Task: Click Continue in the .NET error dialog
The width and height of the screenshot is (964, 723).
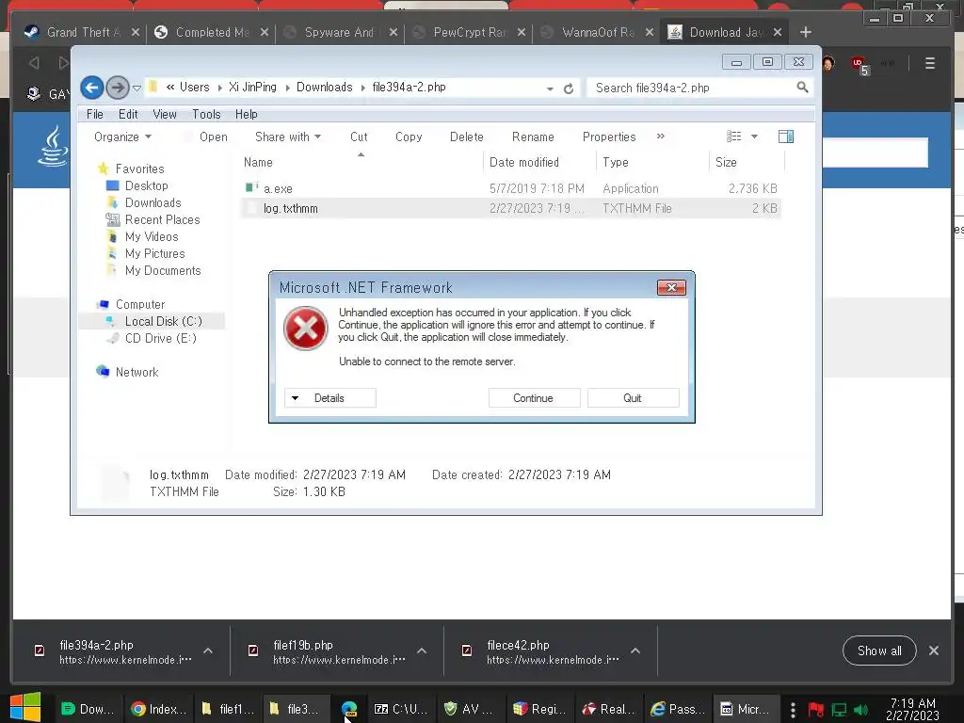Action: (x=534, y=398)
